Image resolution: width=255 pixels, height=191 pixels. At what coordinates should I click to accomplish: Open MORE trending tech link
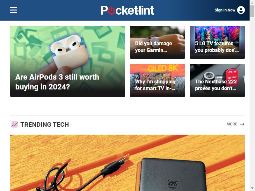click(232, 124)
